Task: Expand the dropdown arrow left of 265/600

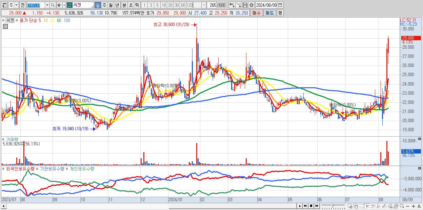Action: (x=204, y=5)
